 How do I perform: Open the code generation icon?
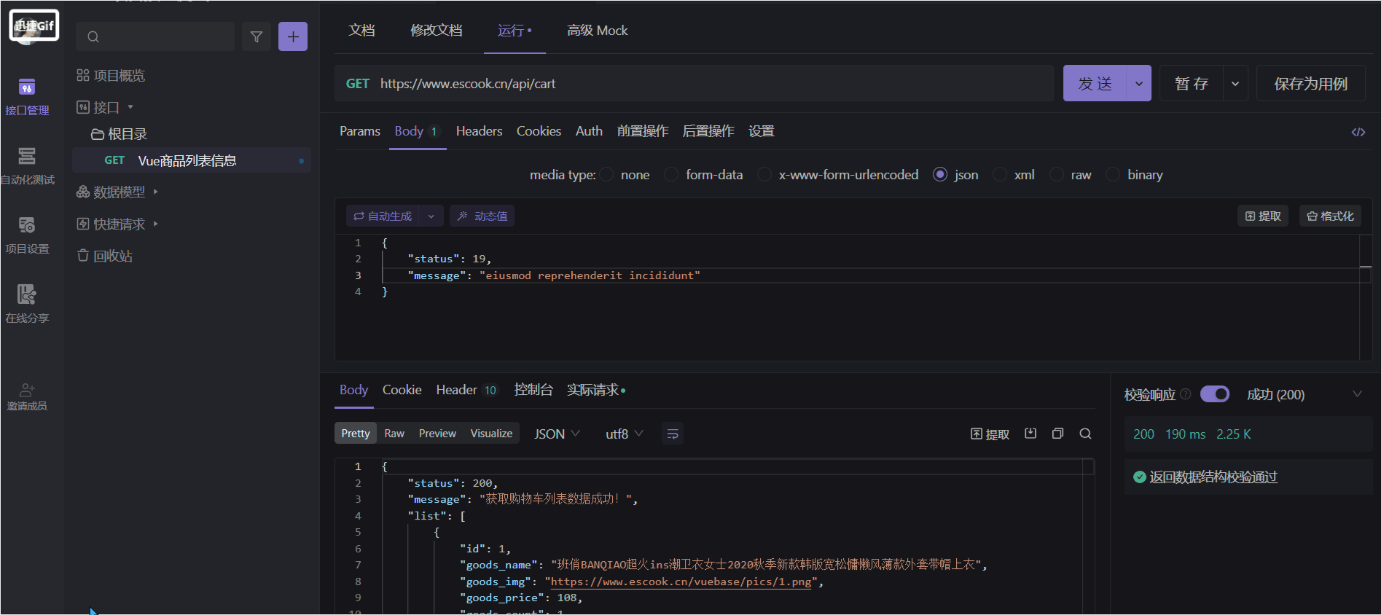(x=1358, y=132)
